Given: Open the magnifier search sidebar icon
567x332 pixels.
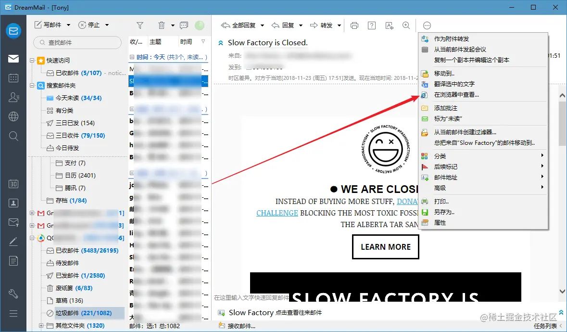Looking at the screenshot, I should click(x=13, y=136).
